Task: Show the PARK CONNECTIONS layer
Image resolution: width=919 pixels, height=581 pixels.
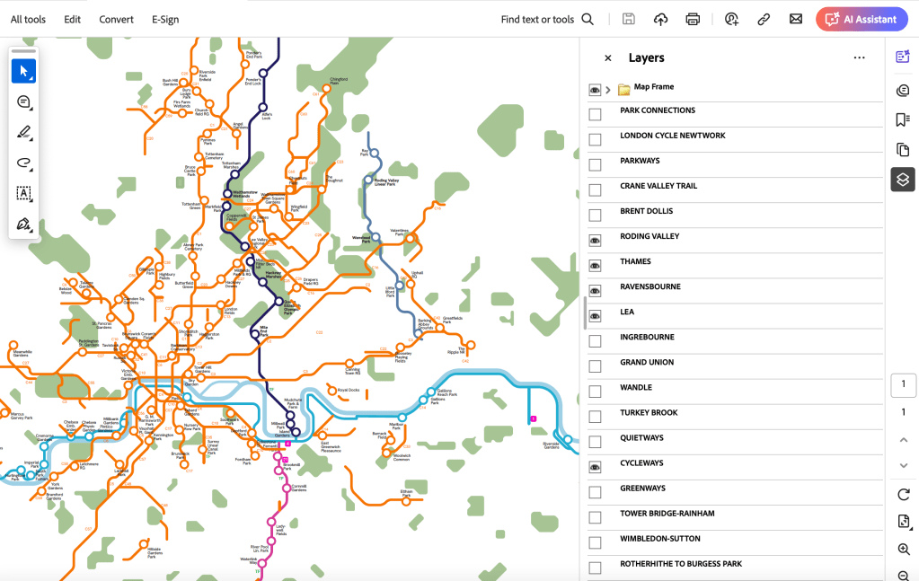Action: 595,114
